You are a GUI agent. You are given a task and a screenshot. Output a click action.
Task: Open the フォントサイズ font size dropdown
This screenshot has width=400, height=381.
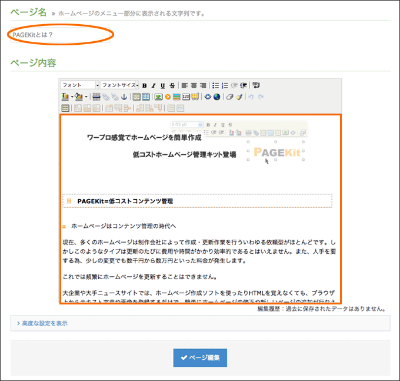tap(119, 85)
